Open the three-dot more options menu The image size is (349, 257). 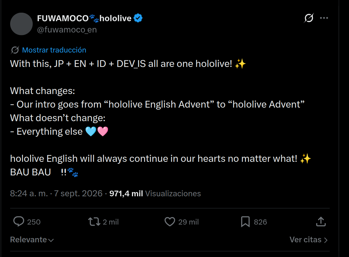324,18
